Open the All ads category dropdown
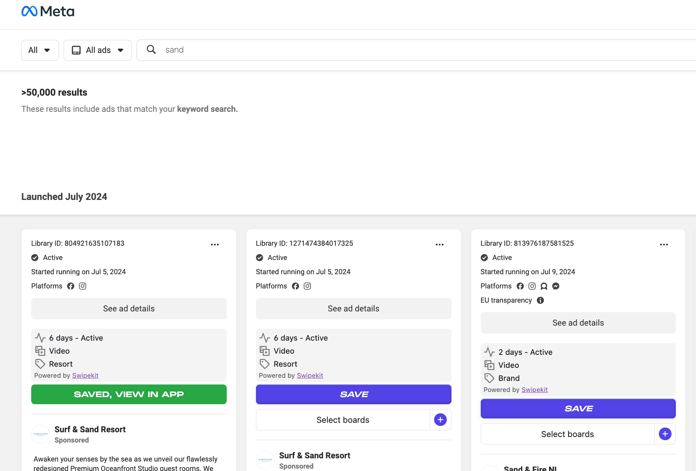 pos(97,50)
